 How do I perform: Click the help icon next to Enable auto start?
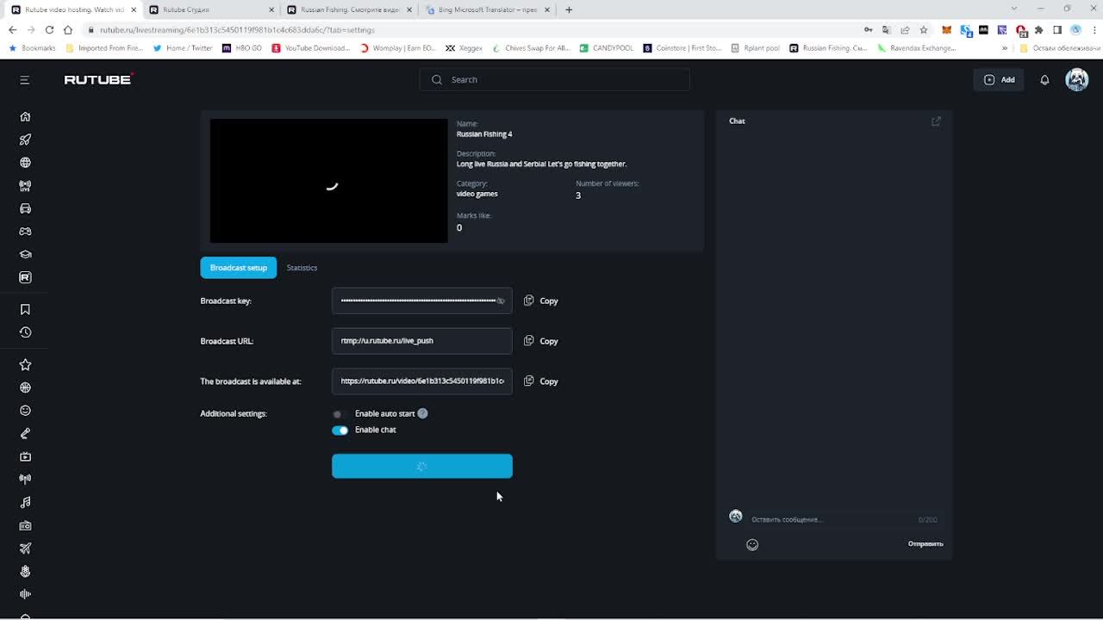(x=422, y=413)
